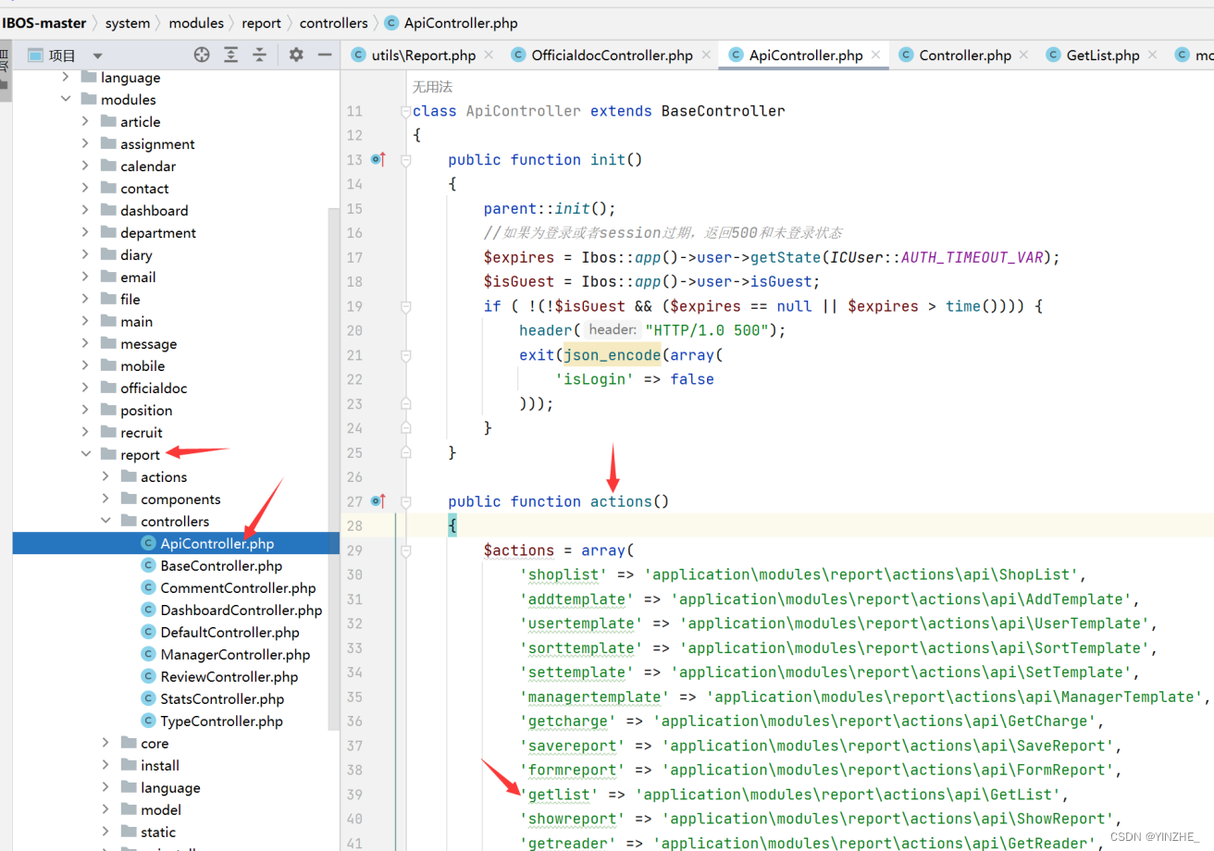The width and height of the screenshot is (1214, 851).
Task: Expand the core folder
Action: [x=105, y=744]
